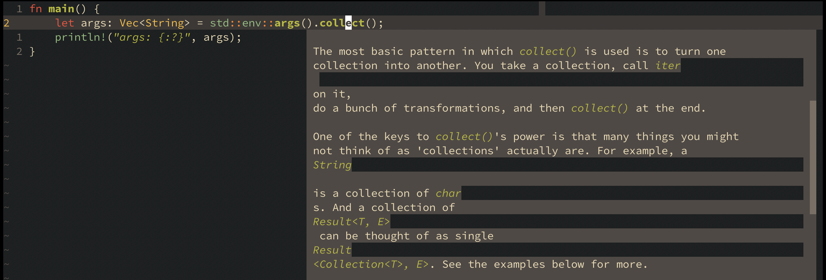Click the hover popup scrollbar thumb
Screen dimensions: 826x280
[x=813, y=157]
